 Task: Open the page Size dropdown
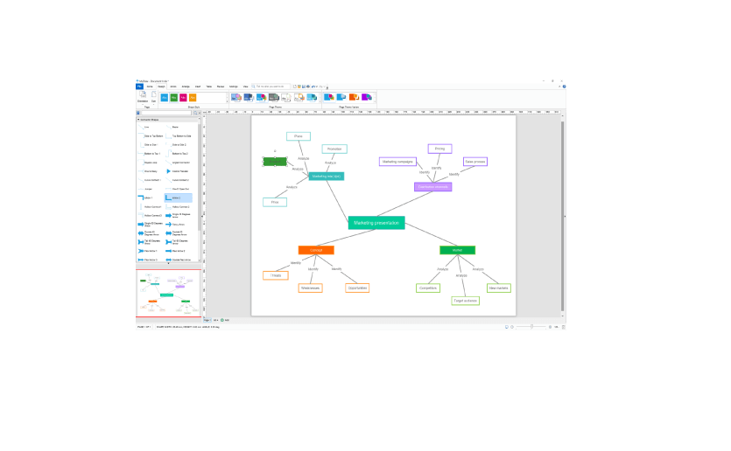point(153,97)
